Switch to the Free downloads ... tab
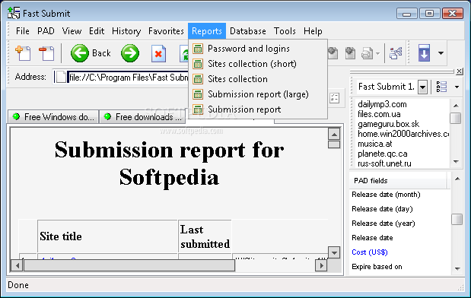The width and height of the screenshot is (471, 298). point(143,117)
